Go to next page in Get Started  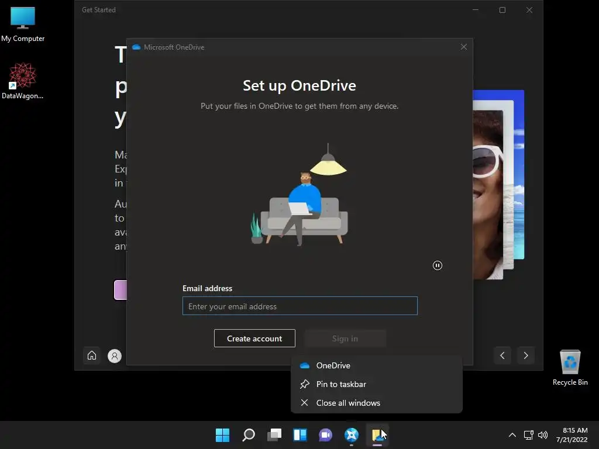[526, 355]
